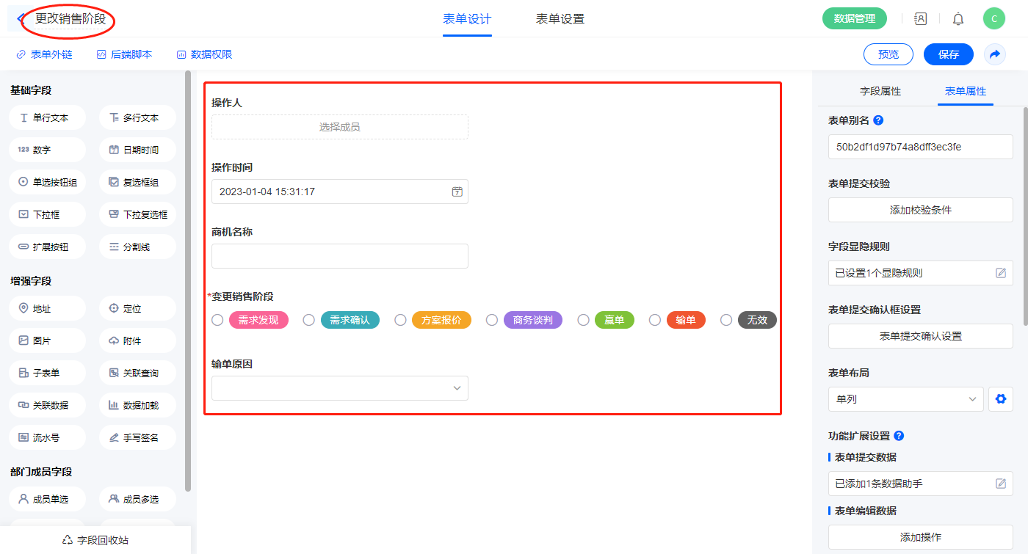Click the back arrow beside 更改销售阶段
This screenshot has height=554, width=1028.
pos(20,19)
